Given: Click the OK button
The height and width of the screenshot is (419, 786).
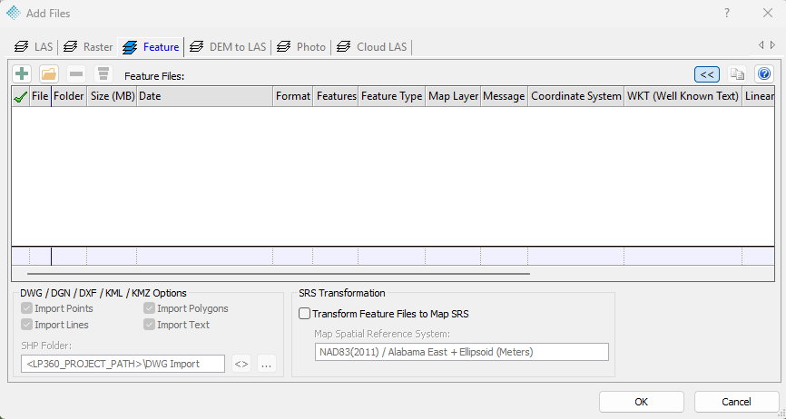Looking at the screenshot, I should point(641,402).
